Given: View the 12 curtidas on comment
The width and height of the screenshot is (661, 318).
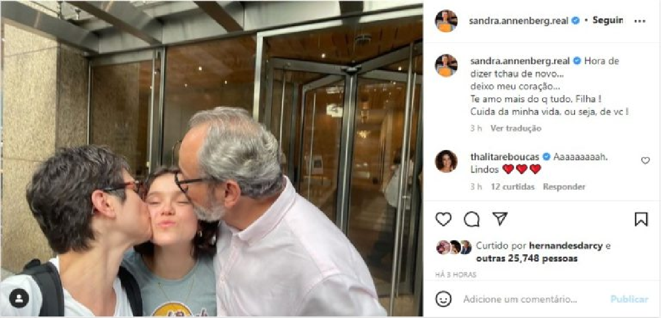Looking at the screenshot, I should coord(512,187).
